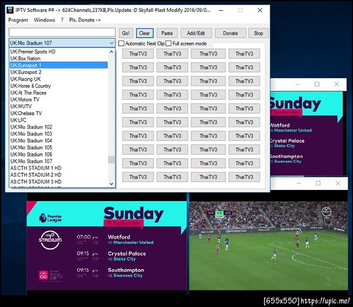Click the Go! button
Viewport: 353px width, 307px height.
point(126,33)
